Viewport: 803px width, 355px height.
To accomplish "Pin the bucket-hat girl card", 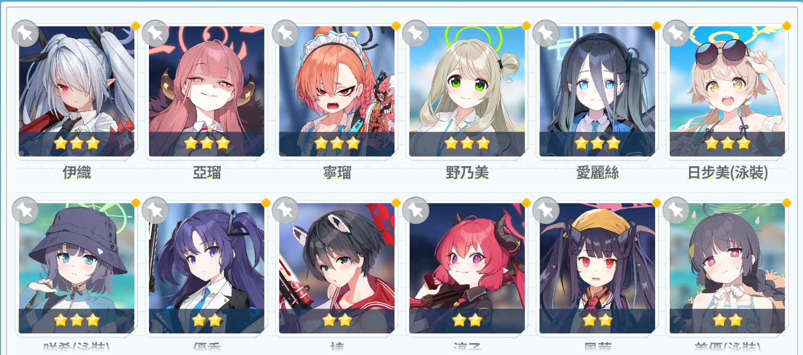I will pos(25,210).
